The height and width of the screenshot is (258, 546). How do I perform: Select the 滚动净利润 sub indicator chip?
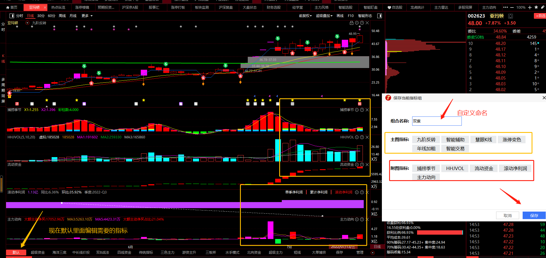point(515,169)
